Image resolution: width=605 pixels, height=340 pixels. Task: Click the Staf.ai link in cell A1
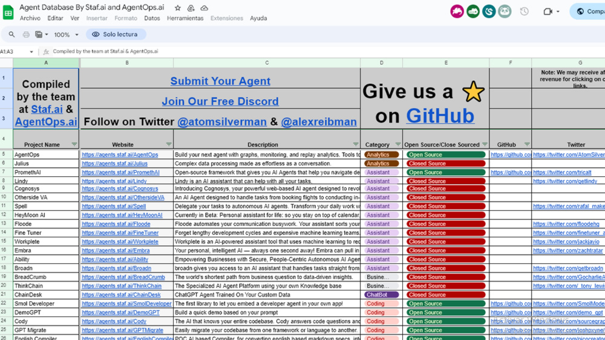[x=47, y=109]
